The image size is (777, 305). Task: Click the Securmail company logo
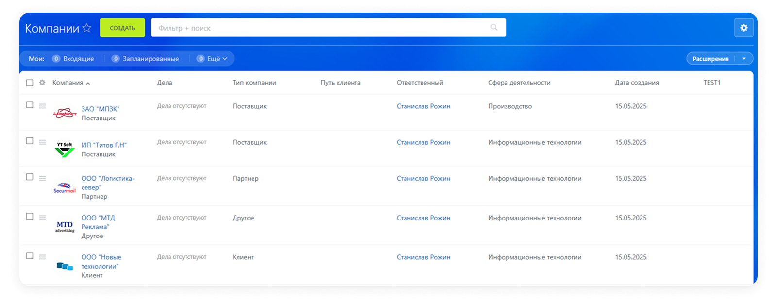point(65,187)
